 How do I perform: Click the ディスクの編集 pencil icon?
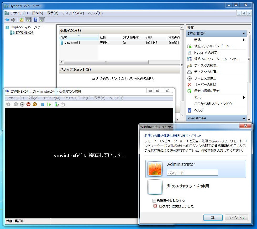tap(190, 66)
